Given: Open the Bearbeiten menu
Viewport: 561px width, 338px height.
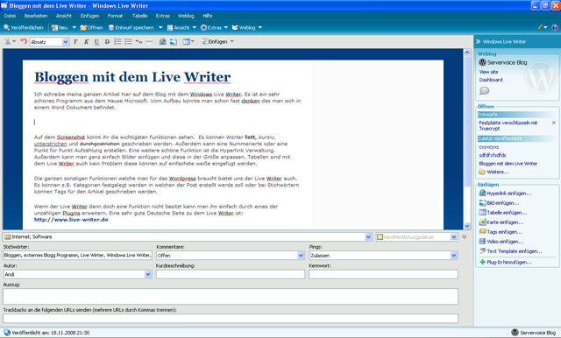Looking at the screenshot, I should click(36, 16).
